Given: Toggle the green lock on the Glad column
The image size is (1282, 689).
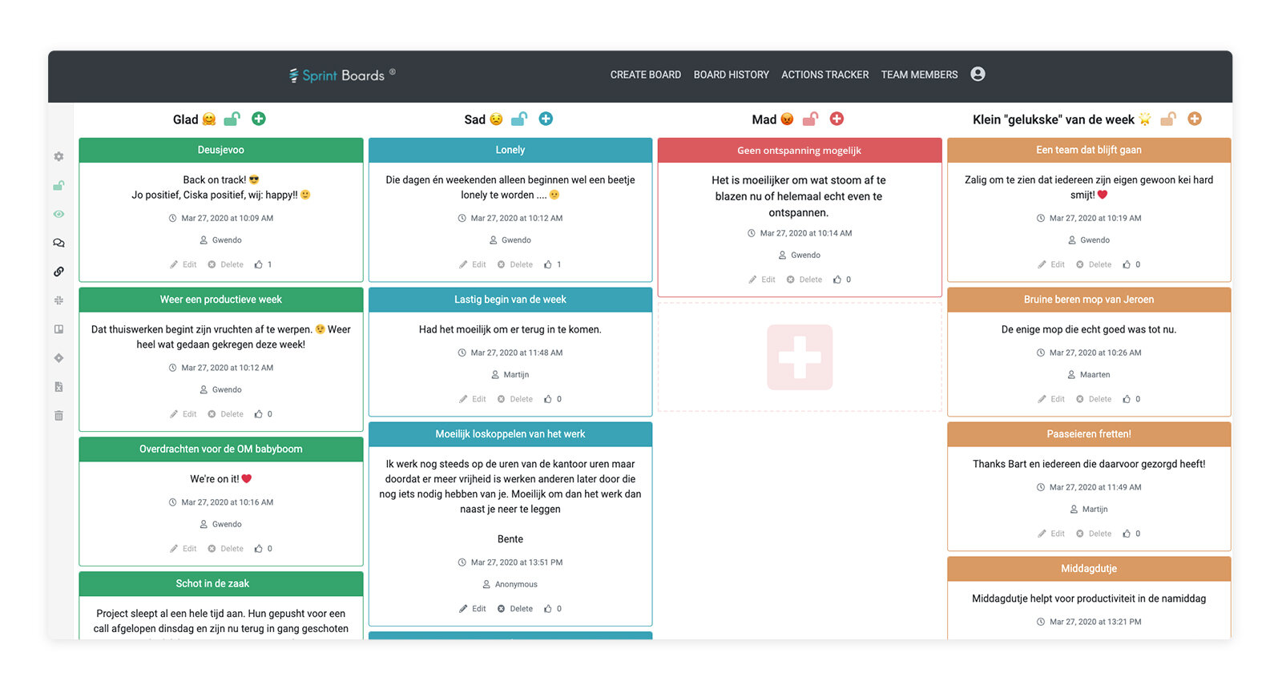Looking at the screenshot, I should pyautogui.click(x=232, y=119).
